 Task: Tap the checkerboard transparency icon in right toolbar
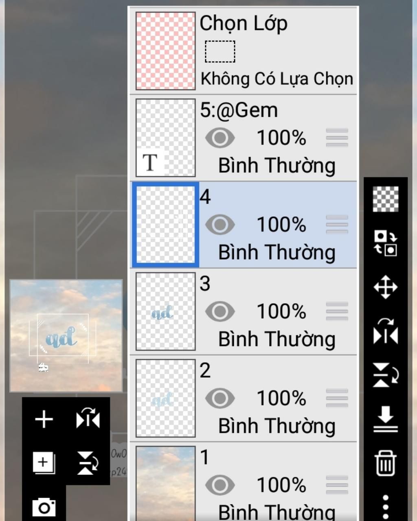tap(385, 199)
